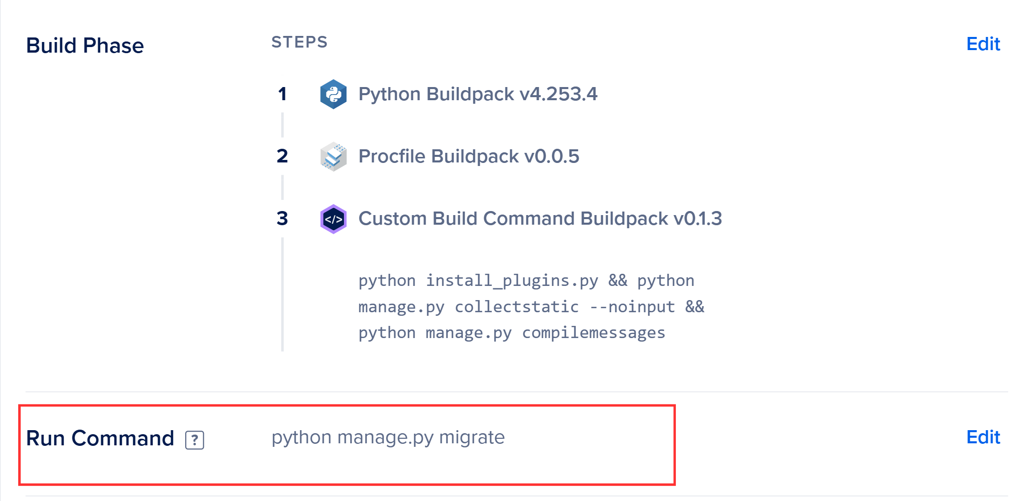Edit the Build Phase steps
The width and height of the screenshot is (1026, 501).
tap(982, 45)
